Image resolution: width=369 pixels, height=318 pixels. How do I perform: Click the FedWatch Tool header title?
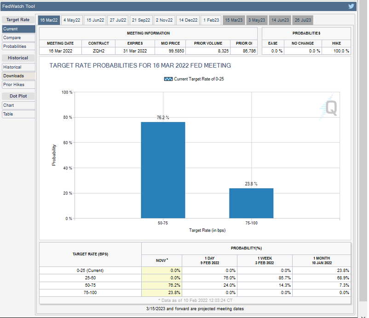(x=18, y=6)
